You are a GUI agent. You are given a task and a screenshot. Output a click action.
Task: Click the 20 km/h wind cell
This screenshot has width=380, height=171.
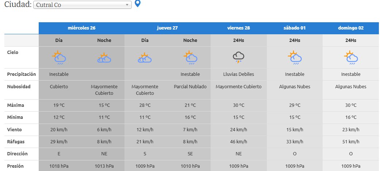pos(59,130)
